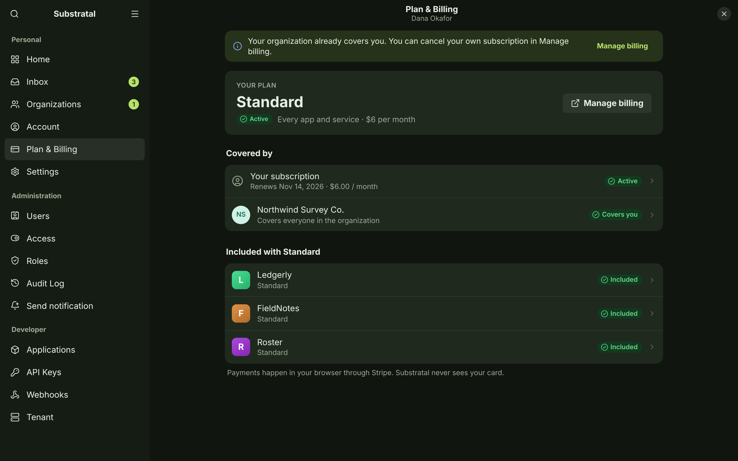Click the info icon in the banner
Screen dimensions: 738x461
tap(238, 46)
